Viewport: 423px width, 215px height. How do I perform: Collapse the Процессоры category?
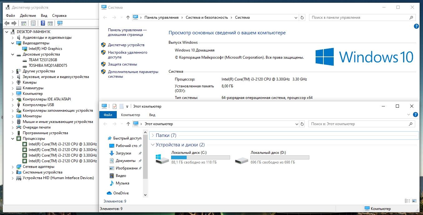coord(13,139)
